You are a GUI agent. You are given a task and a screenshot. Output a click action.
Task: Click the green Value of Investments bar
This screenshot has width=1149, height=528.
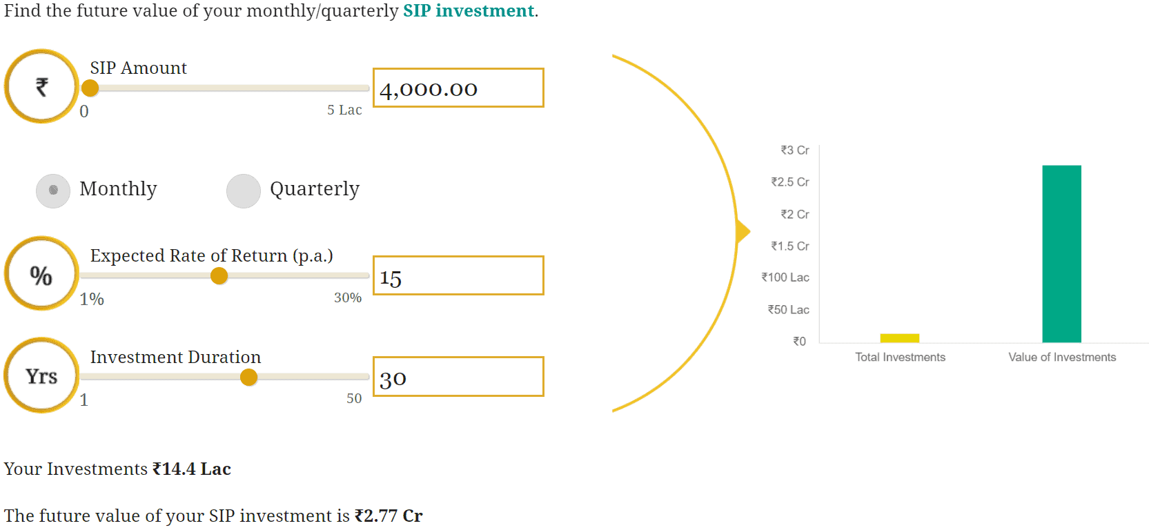[x=1061, y=253]
